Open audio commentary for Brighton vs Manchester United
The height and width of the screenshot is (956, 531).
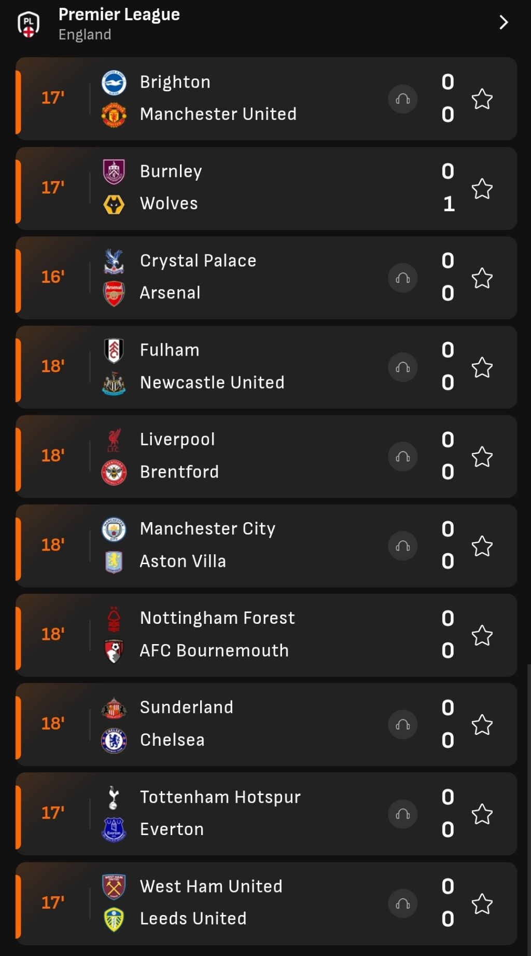(403, 99)
